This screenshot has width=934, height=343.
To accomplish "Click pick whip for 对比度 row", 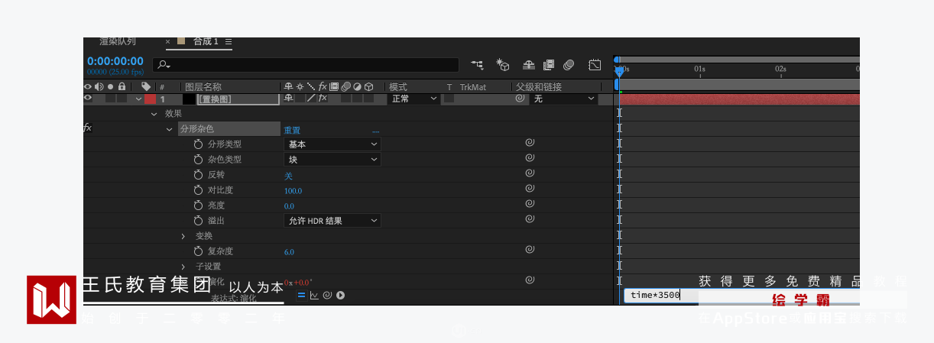I will point(529,189).
